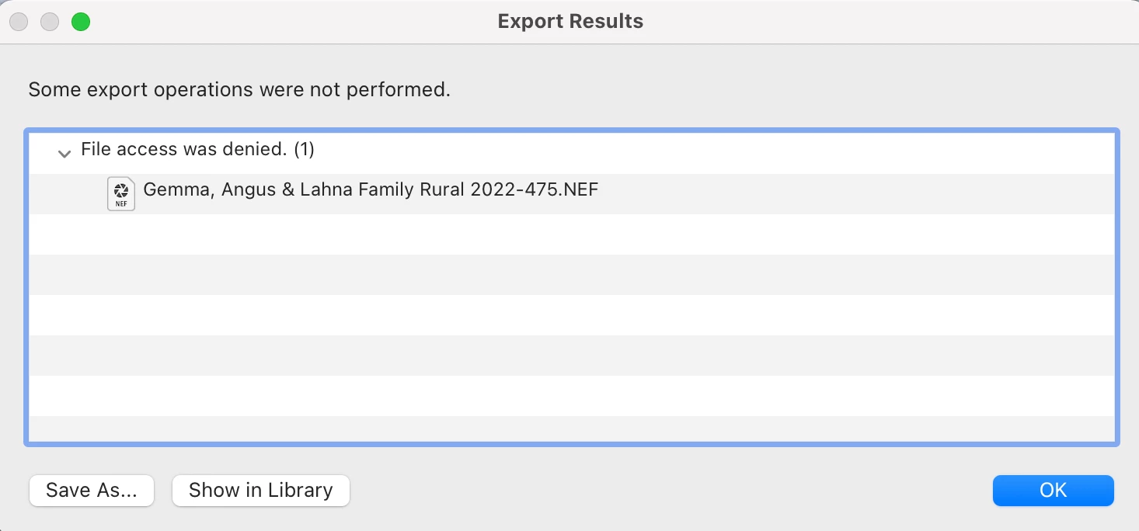Click the second blank row beneath the NEF file
Viewport: 1139px width, 531px height.
572,275
